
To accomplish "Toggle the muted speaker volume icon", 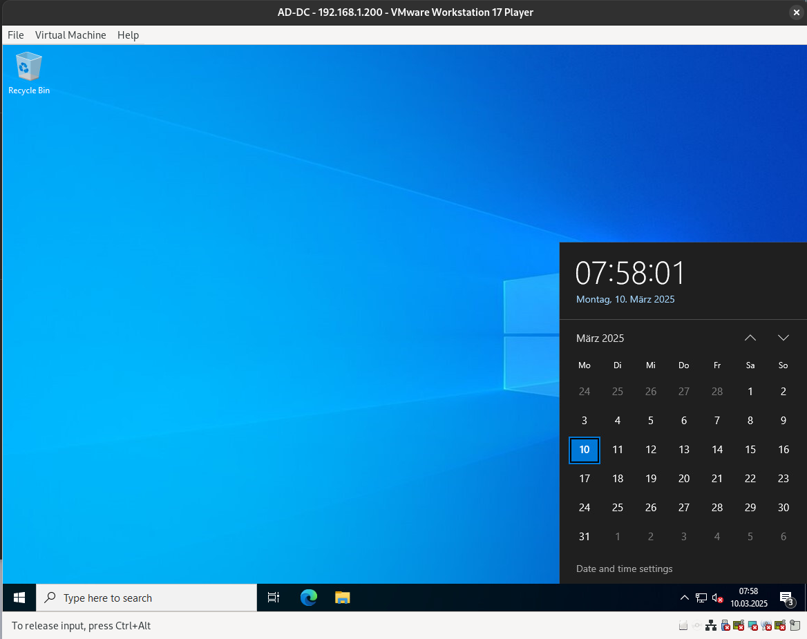I will tap(718, 598).
